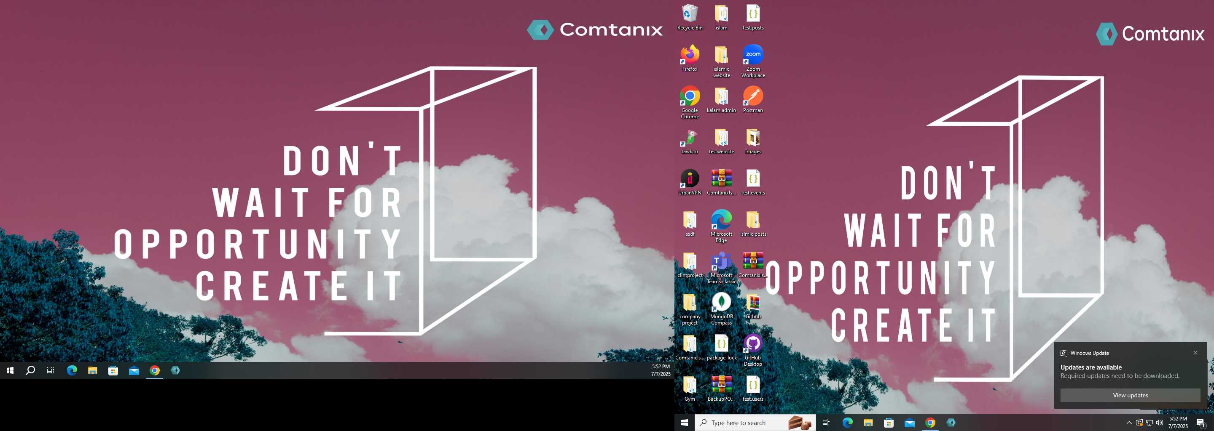This screenshot has height=431, width=1214.
Task: Select the islmic posts folder
Action: point(752,223)
